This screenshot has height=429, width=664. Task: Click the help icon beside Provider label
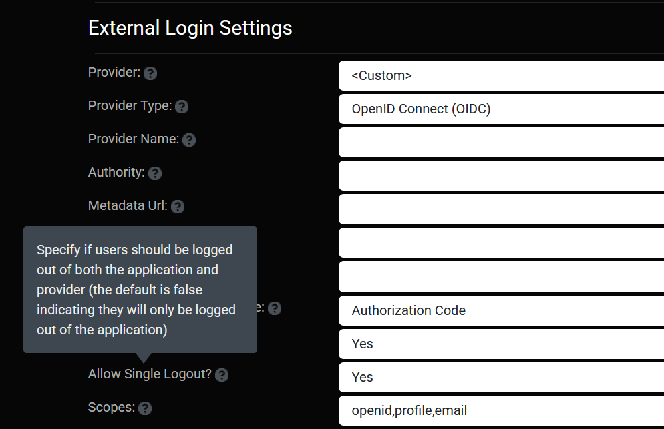pos(150,73)
